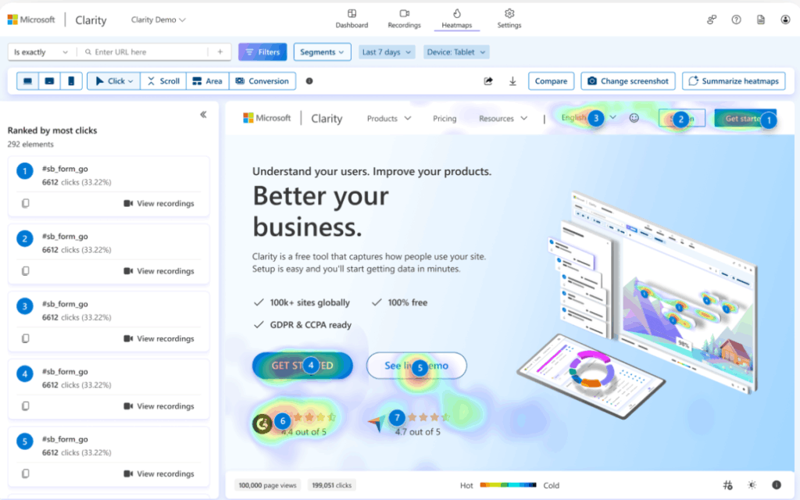Open the user account profile icon

(x=785, y=20)
